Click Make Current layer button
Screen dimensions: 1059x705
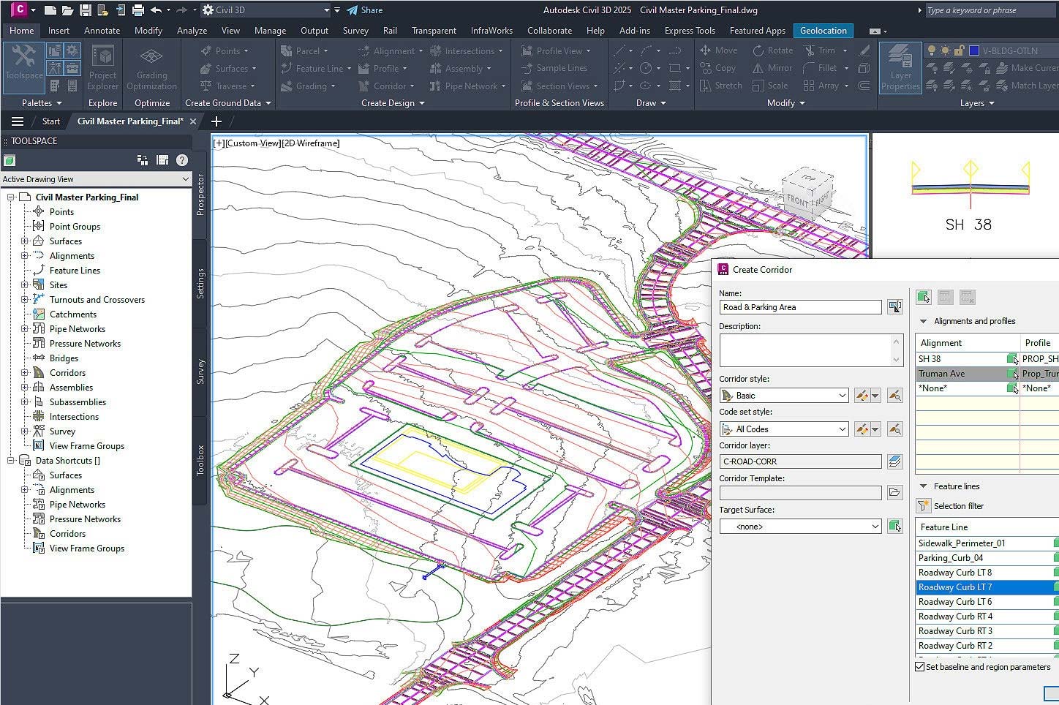tap(1028, 68)
